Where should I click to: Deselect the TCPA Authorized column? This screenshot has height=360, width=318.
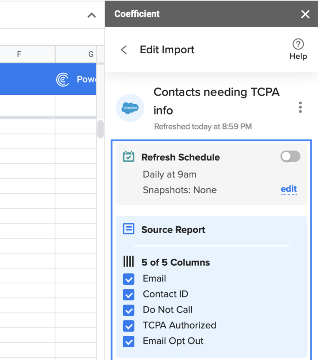[129, 326]
